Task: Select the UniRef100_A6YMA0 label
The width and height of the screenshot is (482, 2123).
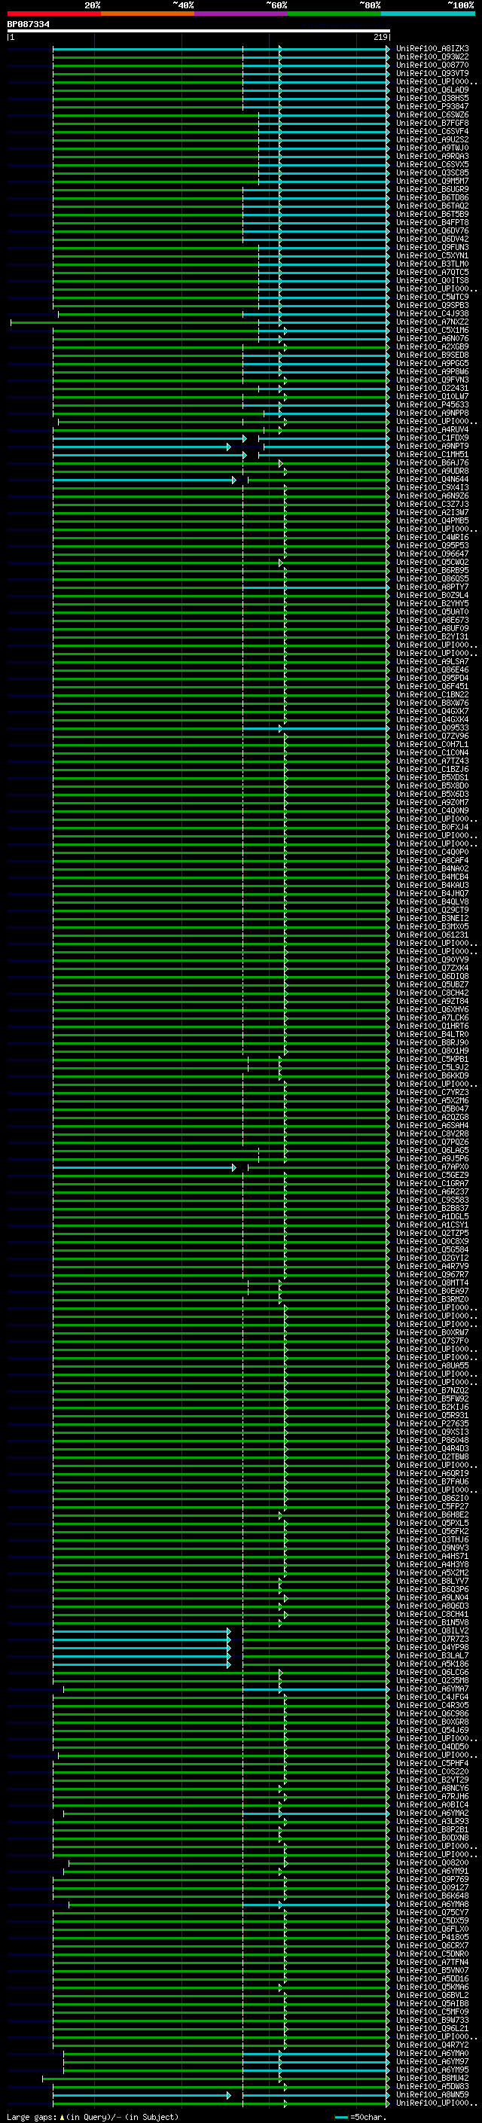Action: [x=432, y=2053]
